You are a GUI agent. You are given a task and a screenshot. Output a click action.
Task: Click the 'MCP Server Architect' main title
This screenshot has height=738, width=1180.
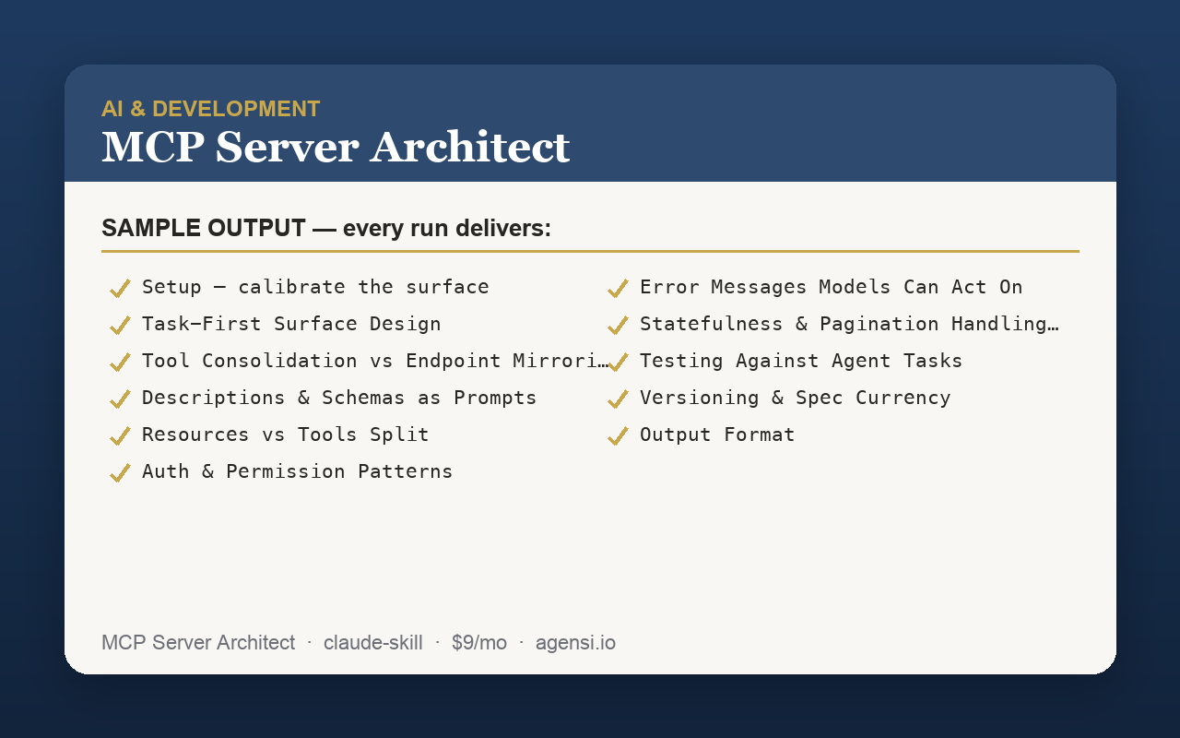click(x=336, y=147)
